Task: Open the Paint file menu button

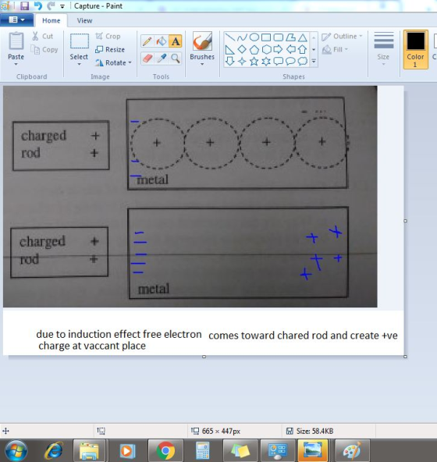Action: pos(17,20)
